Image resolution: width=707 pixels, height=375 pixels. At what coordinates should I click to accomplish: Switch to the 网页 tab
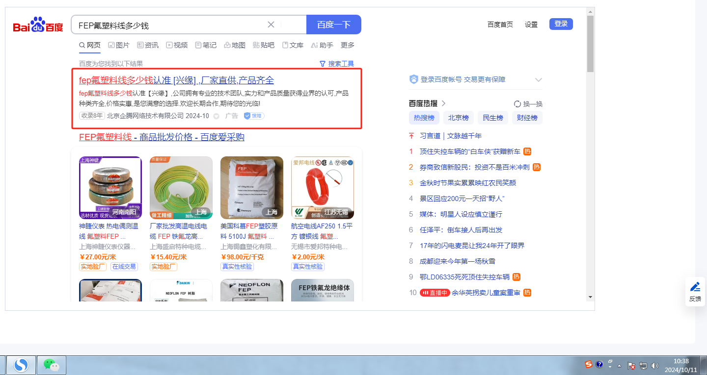(x=90, y=45)
